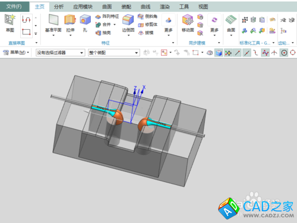
Task: Toggle the snap end point option
Action: pos(238,53)
